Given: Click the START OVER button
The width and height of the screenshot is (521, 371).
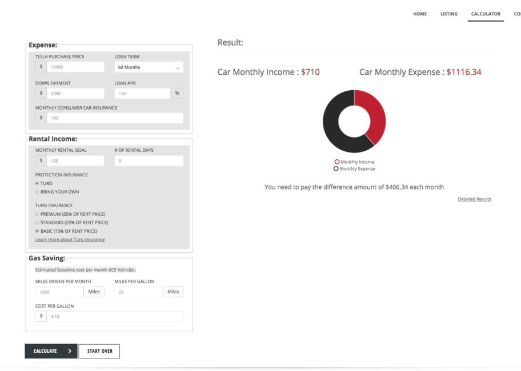Looking at the screenshot, I should (x=99, y=351).
